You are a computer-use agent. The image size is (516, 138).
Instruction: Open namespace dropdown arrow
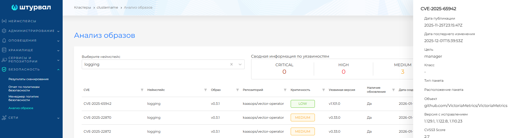coord(240,64)
